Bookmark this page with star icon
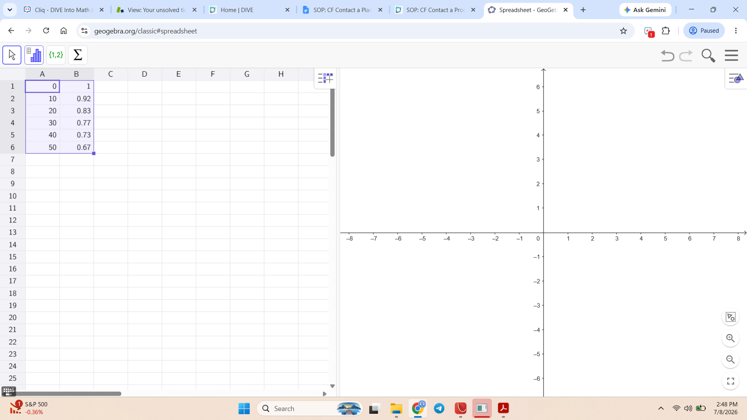This screenshot has height=420, width=747. point(623,31)
